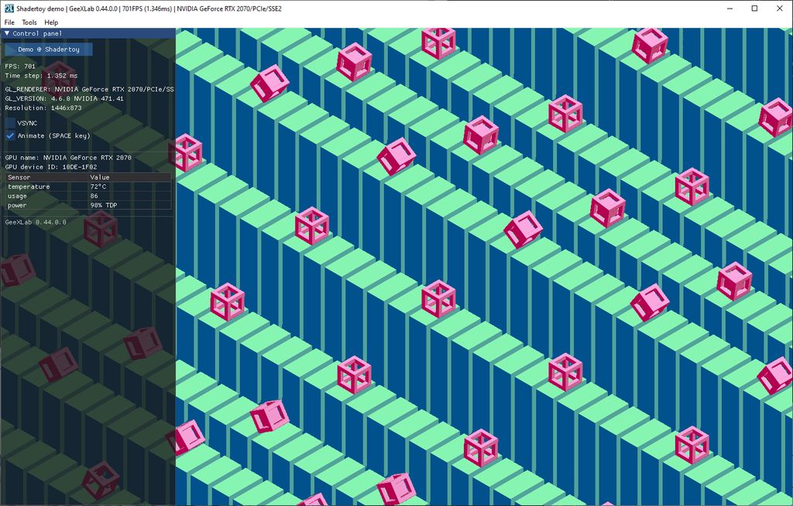Click the GPU name: NVIDIA GeForce line
Image resolution: width=793 pixels, height=506 pixels.
pyautogui.click(x=68, y=158)
